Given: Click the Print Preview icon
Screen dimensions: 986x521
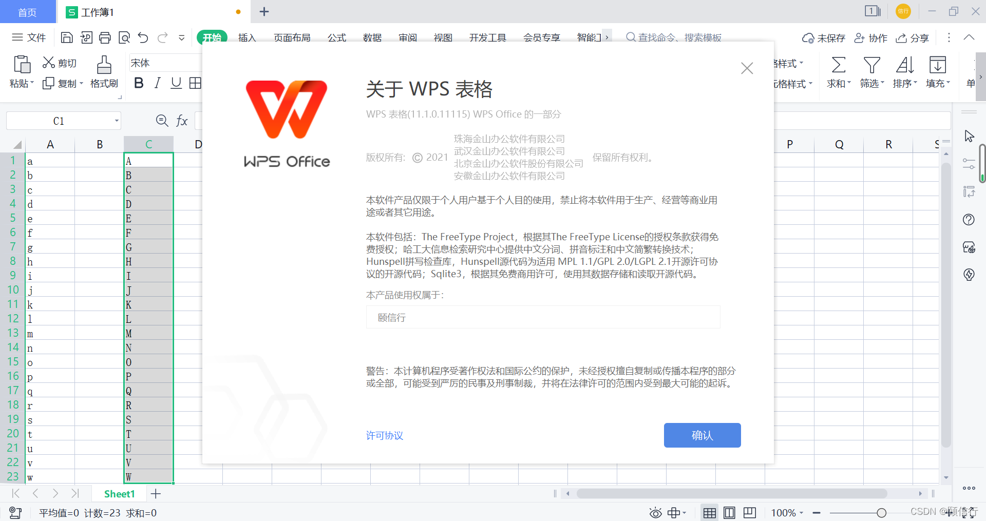Looking at the screenshot, I should point(124,37).
